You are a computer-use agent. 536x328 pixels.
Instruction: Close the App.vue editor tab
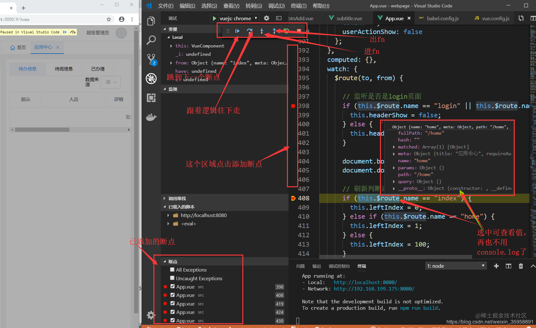[409, 18]
